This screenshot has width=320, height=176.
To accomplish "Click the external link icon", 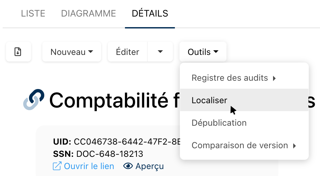I will pos(57,166).
